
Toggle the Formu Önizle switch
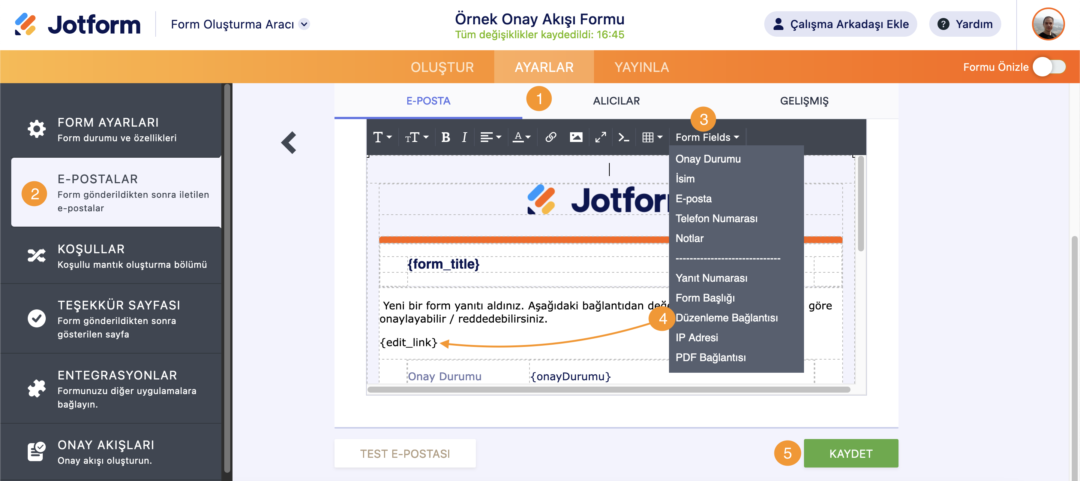1049,67
